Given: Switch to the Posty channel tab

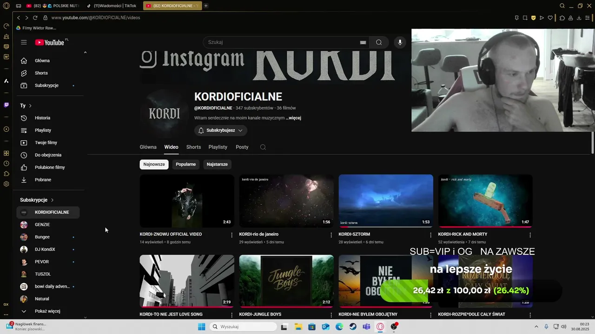Looking at the screenshot, I should click(x=242, y=147).
